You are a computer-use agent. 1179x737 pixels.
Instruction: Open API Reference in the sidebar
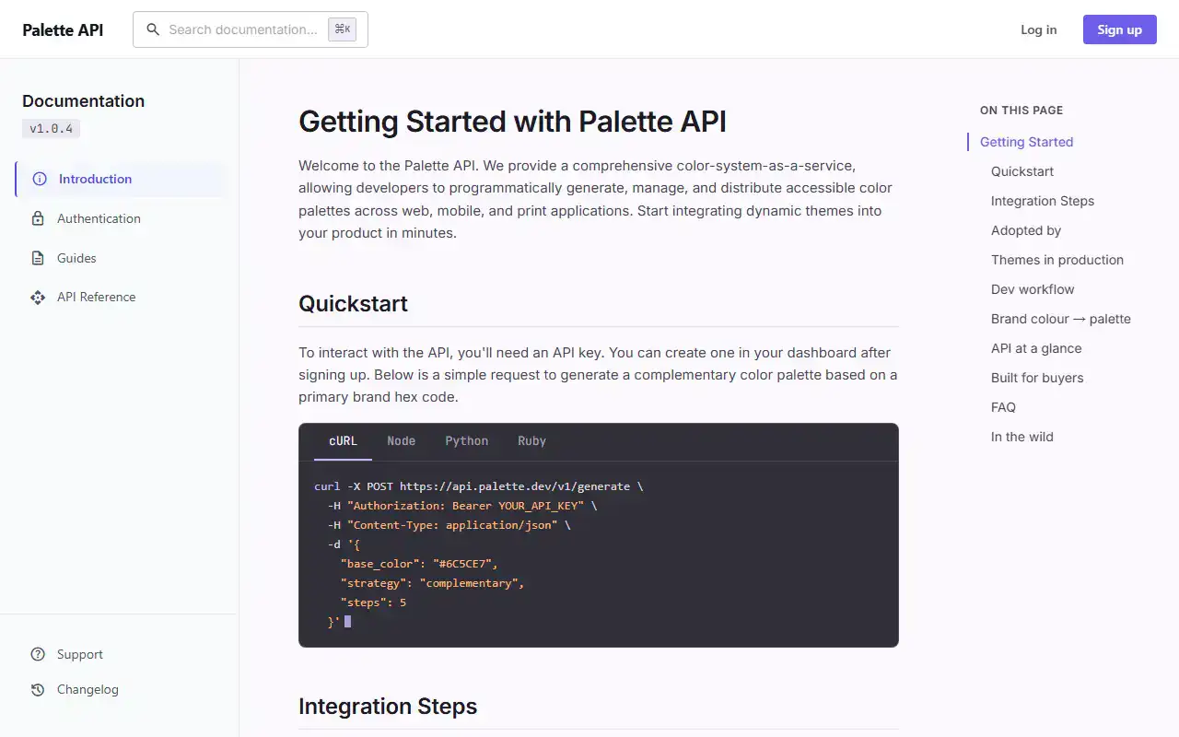click(119, 297)
